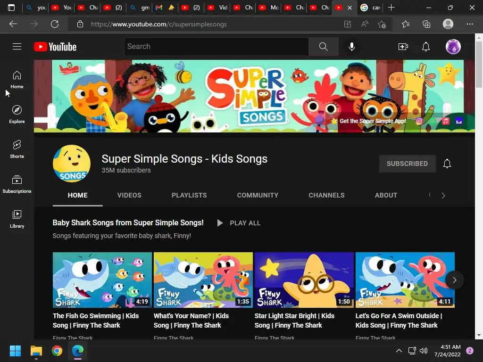This screenshot has height=362, width=483.
Task: Open File Explorer from taskbar
Action: 36,351
